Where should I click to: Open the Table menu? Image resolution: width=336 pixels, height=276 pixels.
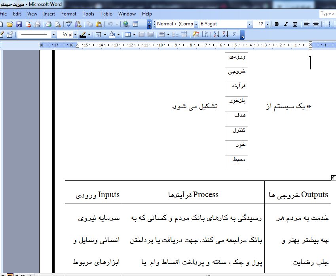point(106,14)
